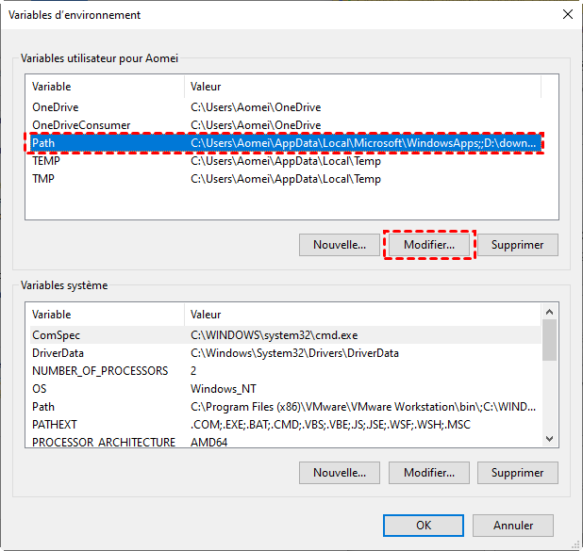Select the TMP user variable

click(283, 179)
